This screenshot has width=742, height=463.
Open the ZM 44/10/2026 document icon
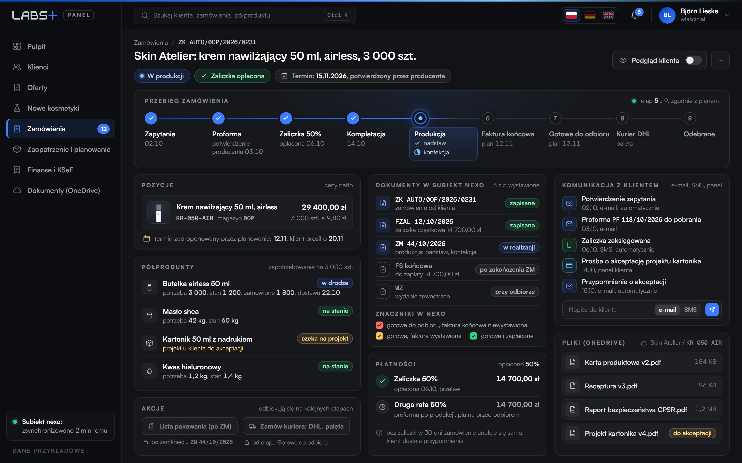(x=383, y=247)
